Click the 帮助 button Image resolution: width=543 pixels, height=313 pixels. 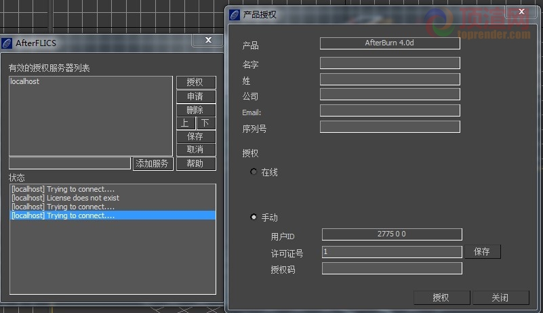(196, 163)
